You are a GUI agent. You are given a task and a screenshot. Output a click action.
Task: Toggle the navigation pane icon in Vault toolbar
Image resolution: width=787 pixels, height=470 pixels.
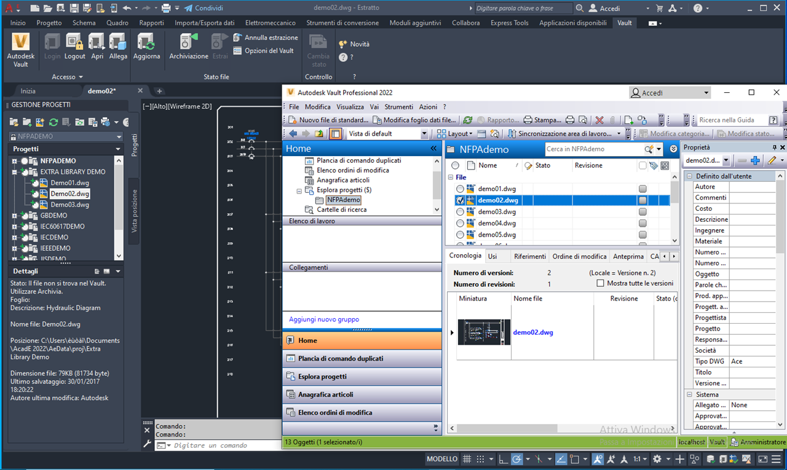[335, 133]
